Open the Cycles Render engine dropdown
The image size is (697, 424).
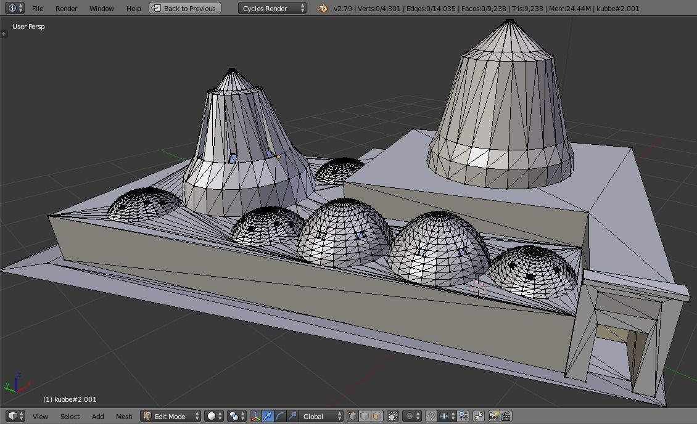point(272,8)
